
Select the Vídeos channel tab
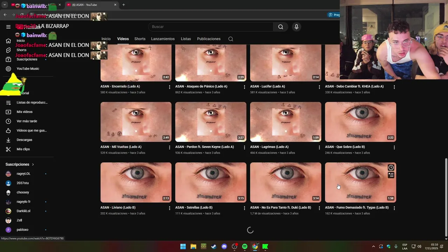pos(123,39)
